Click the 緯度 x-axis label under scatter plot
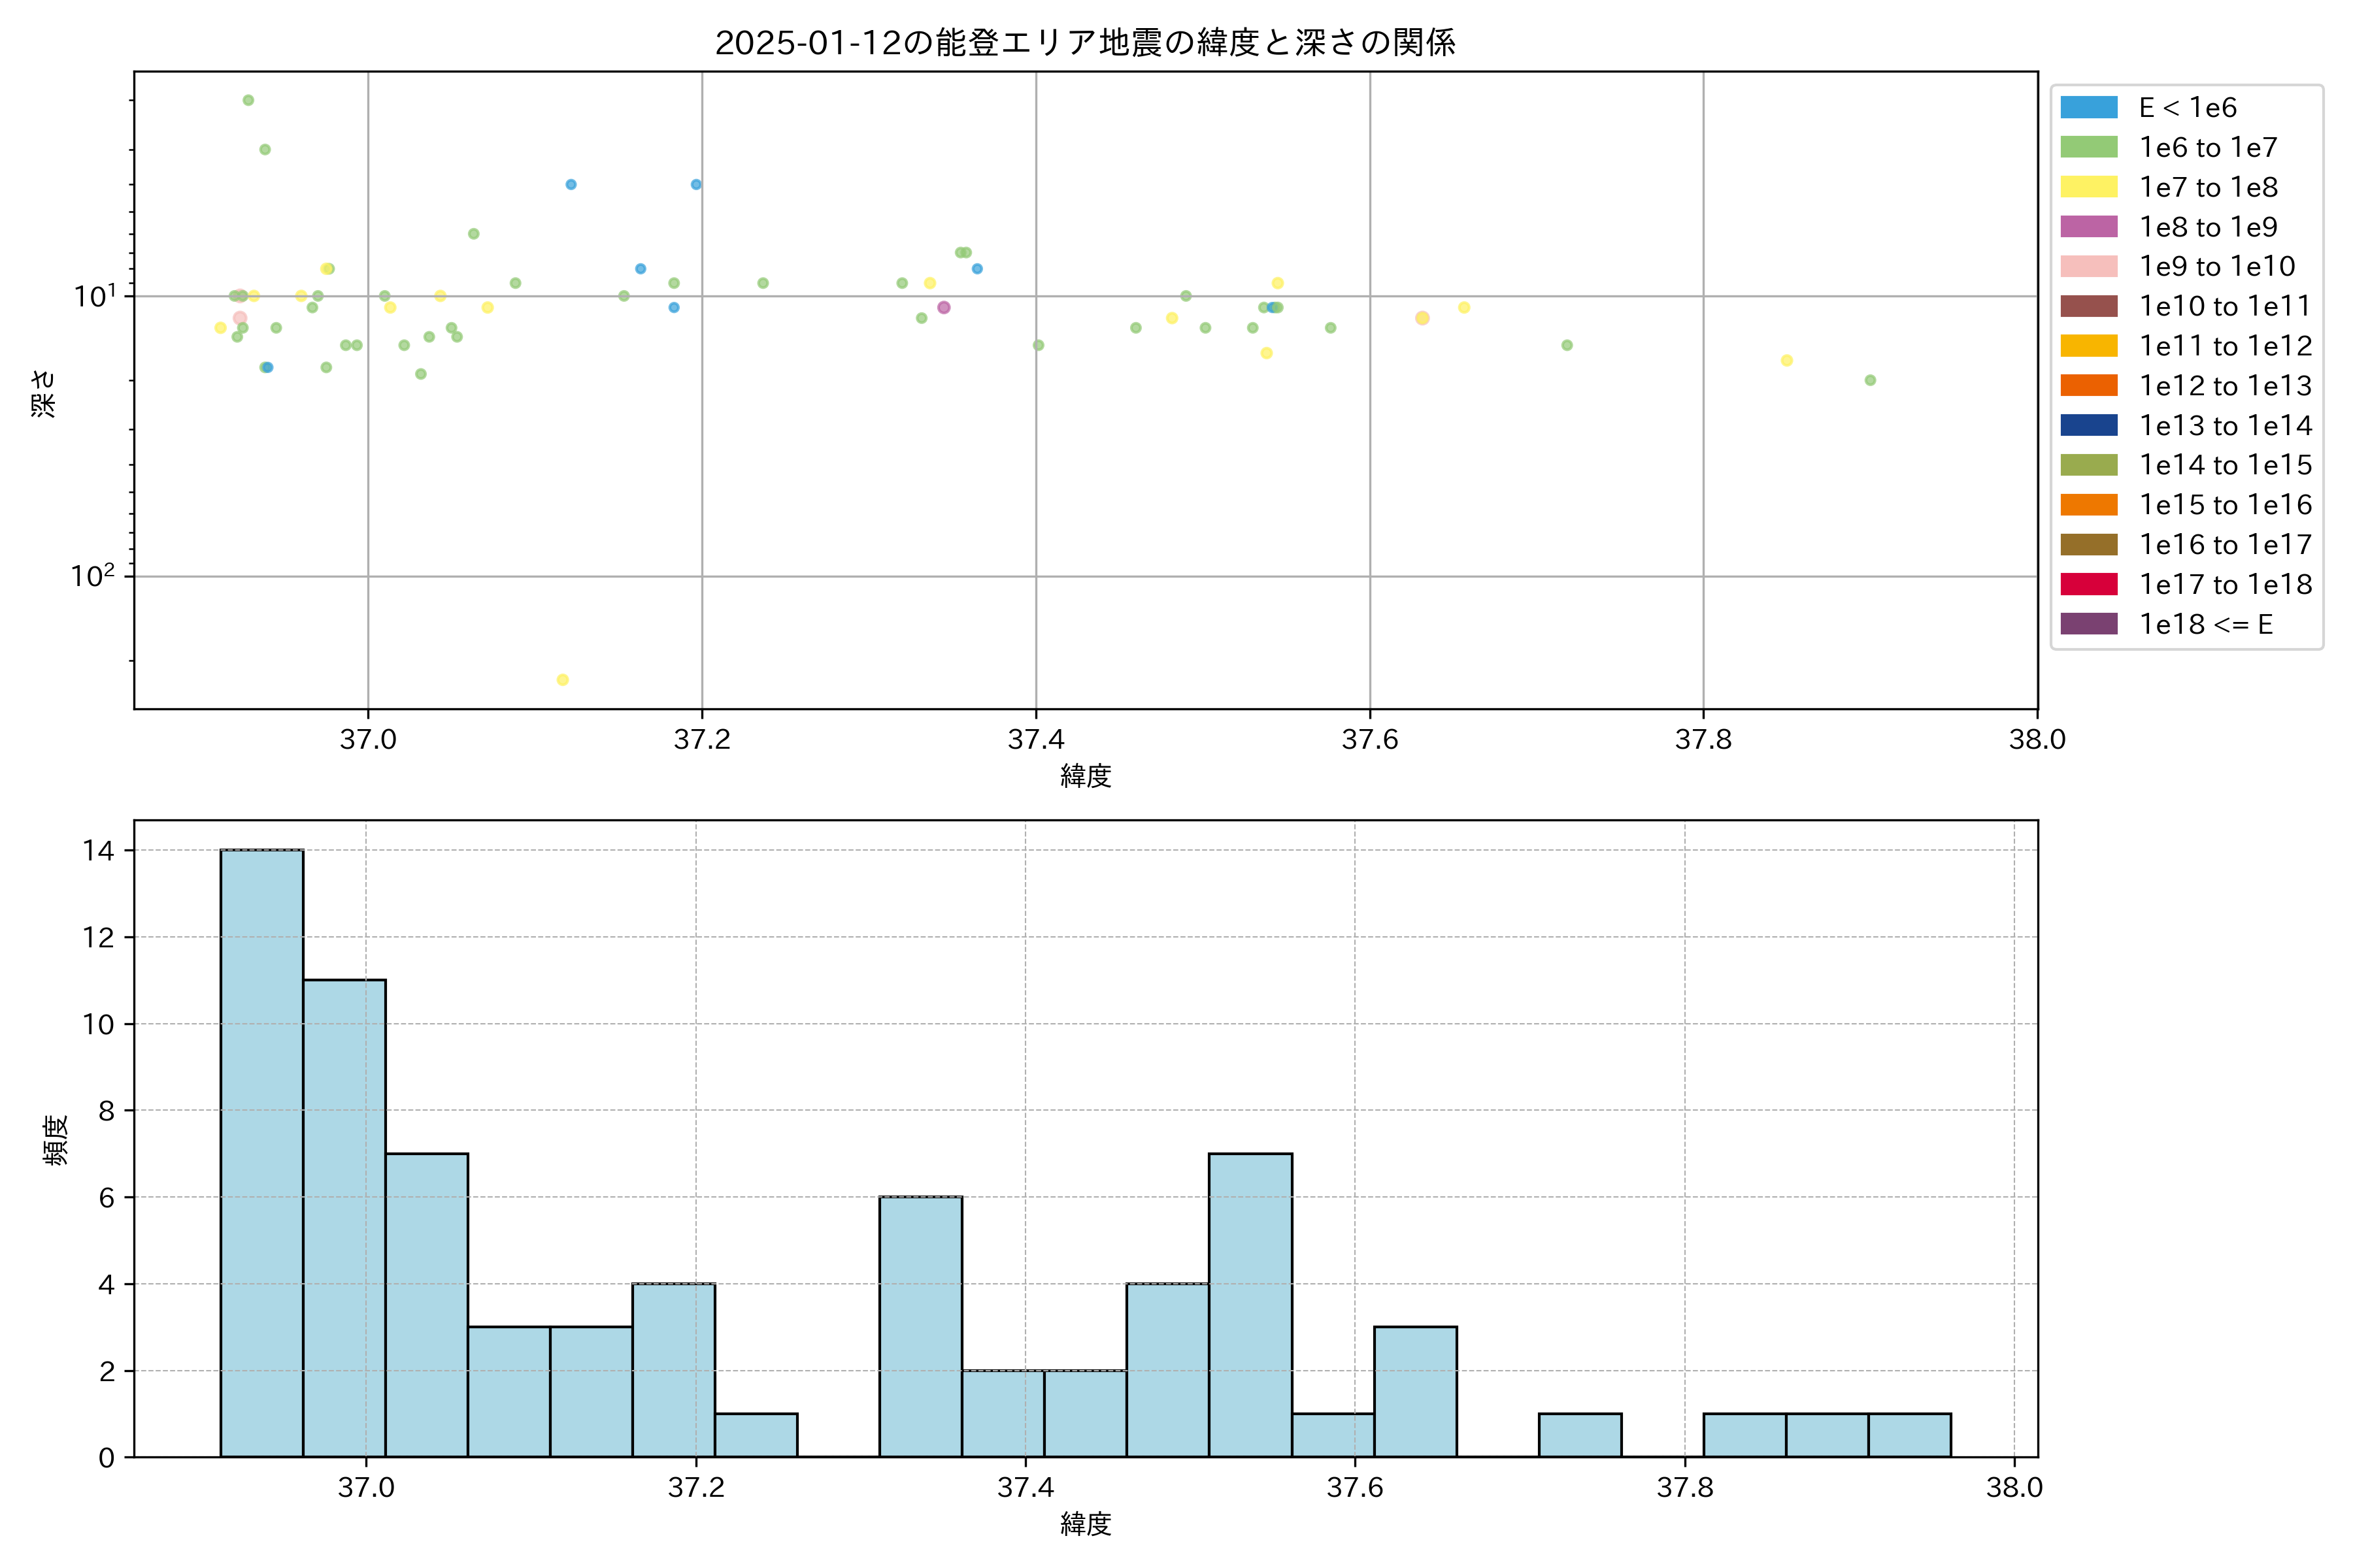The height and width of the screenshot is (1568, 2353). point(1086,775)
